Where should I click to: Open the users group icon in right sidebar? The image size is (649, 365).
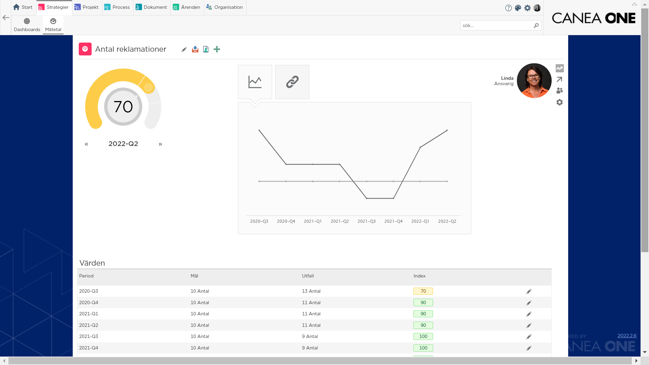click(x=560, y=91)
